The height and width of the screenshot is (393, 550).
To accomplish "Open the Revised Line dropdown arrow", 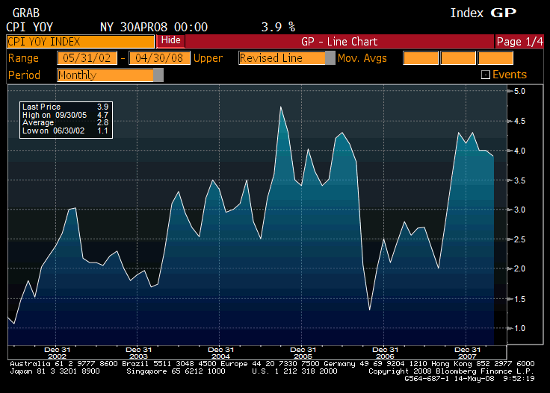I will click(330, 58).
